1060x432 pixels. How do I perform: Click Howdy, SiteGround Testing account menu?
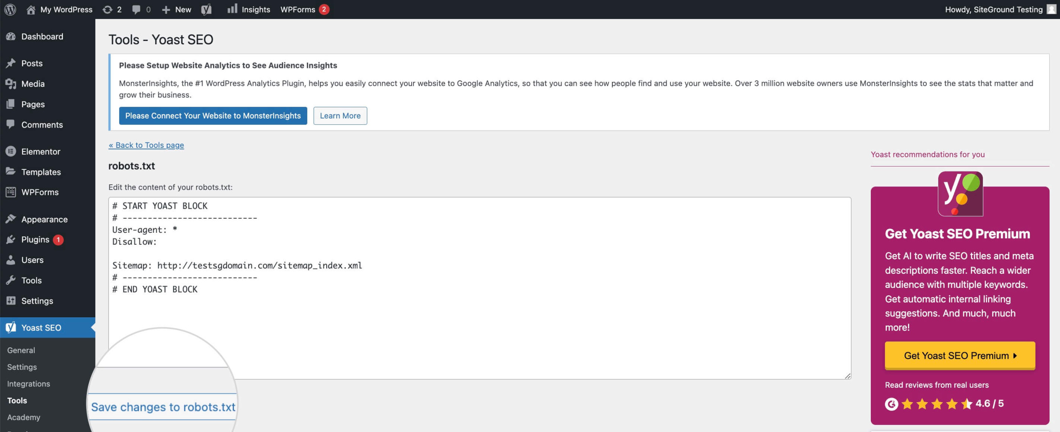(x=1000, y=9)
